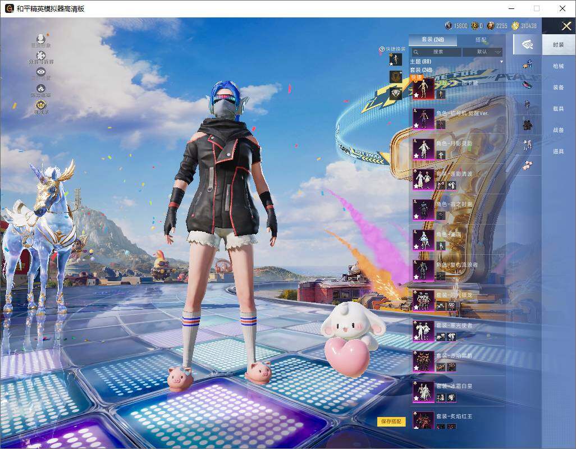The width and height of the screenshot is (576, 449).
Task: Select the character-with-pet category icon
Action: pyautogui.click(x=528, y=65)
